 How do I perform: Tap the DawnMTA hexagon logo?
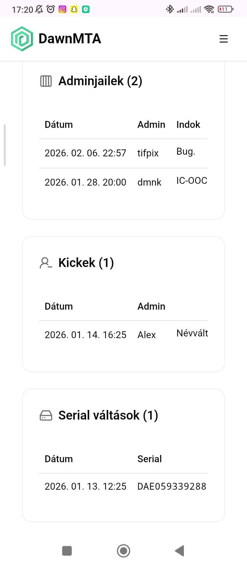pos(22,39)
